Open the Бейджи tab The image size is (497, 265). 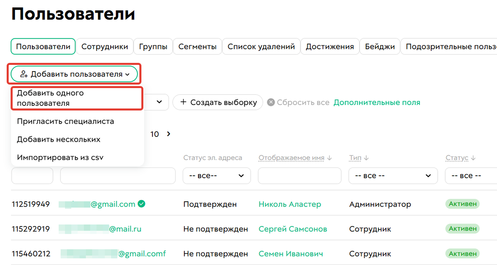379,46
